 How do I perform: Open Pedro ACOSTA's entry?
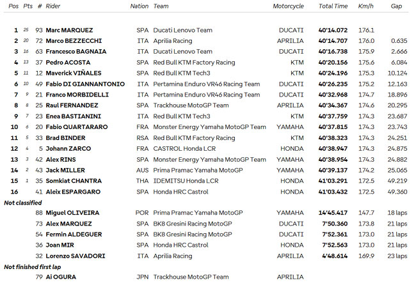(68, 63)
